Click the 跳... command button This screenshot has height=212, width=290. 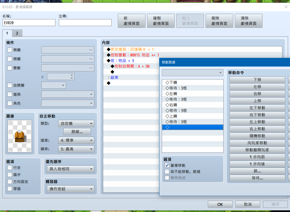pos(257,171)
